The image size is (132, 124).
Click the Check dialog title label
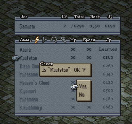(x=46, y=64)
